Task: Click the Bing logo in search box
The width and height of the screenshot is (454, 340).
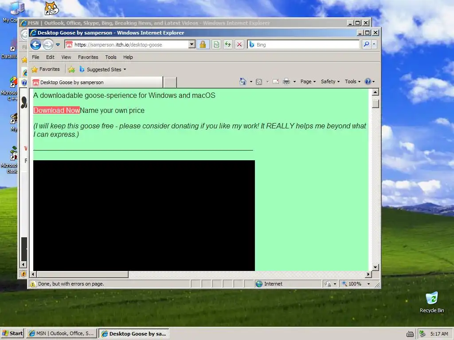Action: click(x=252, y=45)
